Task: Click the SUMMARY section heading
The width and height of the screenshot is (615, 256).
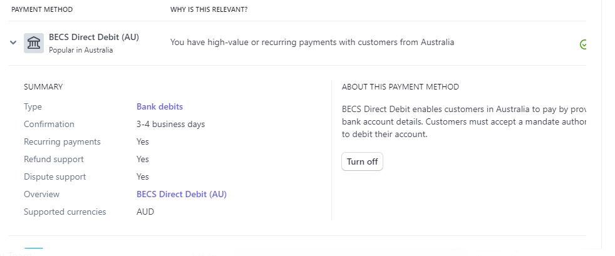Action: click(43, 87)
